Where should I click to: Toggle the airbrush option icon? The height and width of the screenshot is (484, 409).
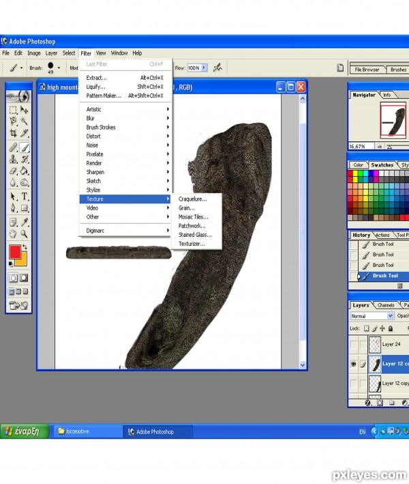[x=217, y=68]
